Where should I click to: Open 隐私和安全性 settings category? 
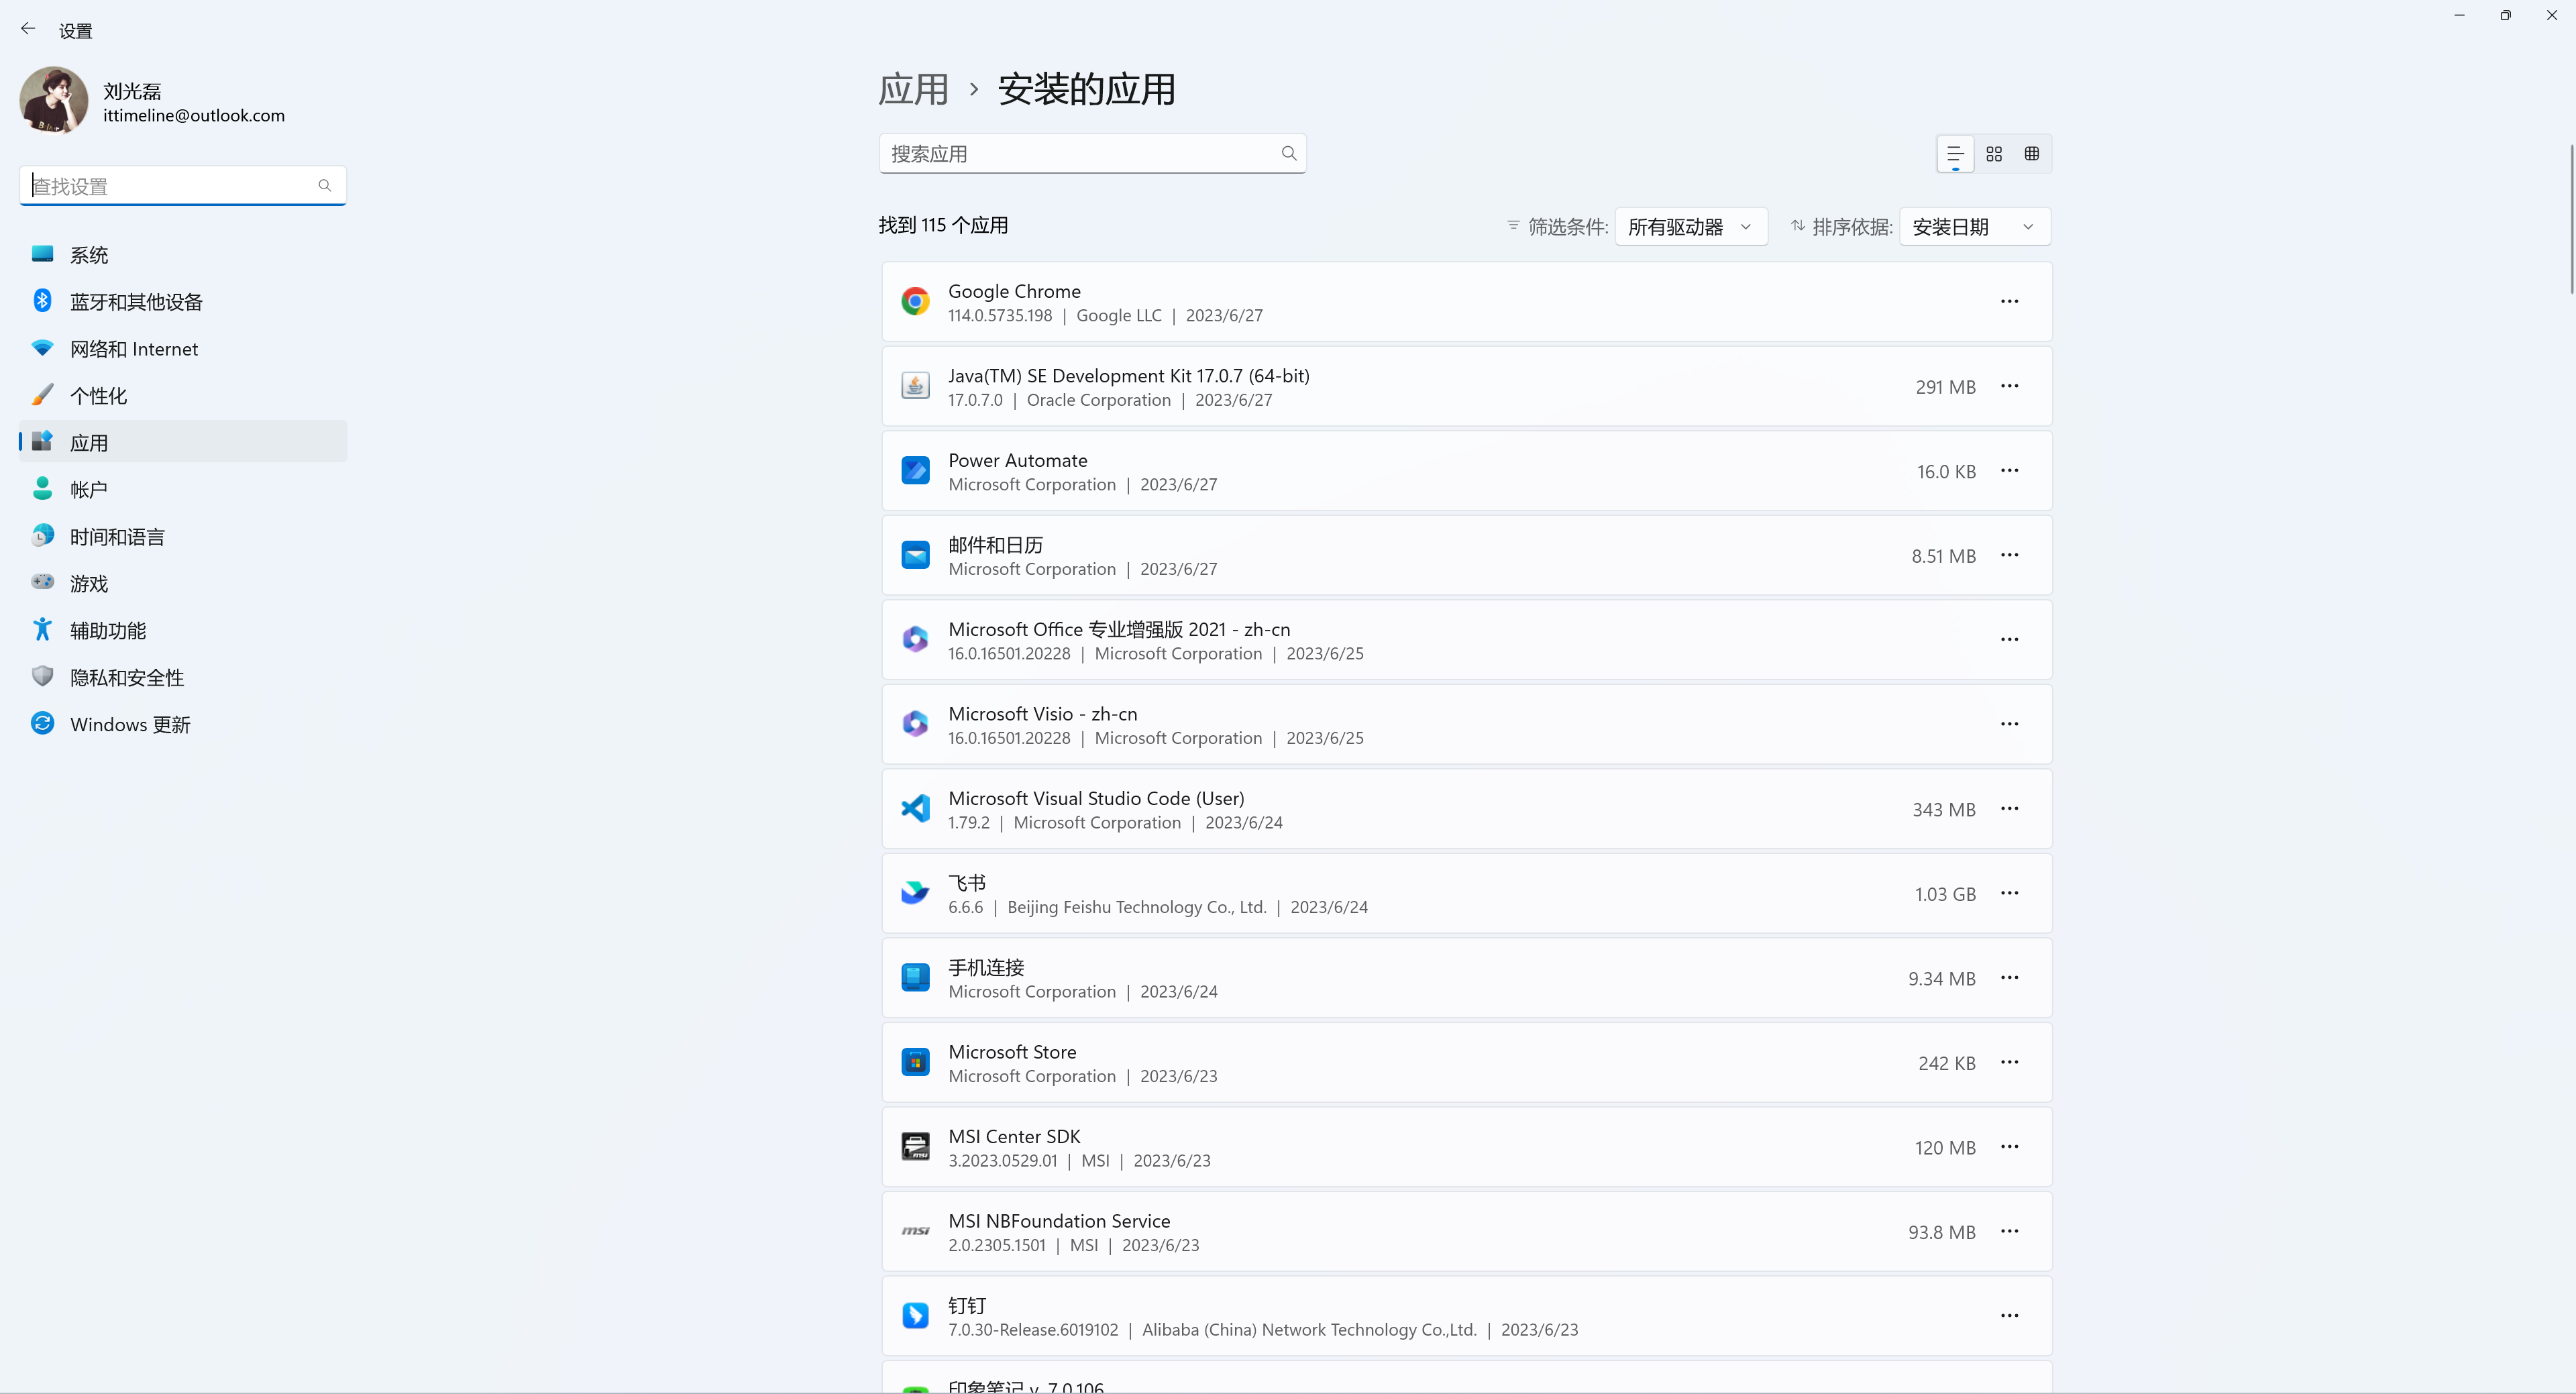pos(183,677)
